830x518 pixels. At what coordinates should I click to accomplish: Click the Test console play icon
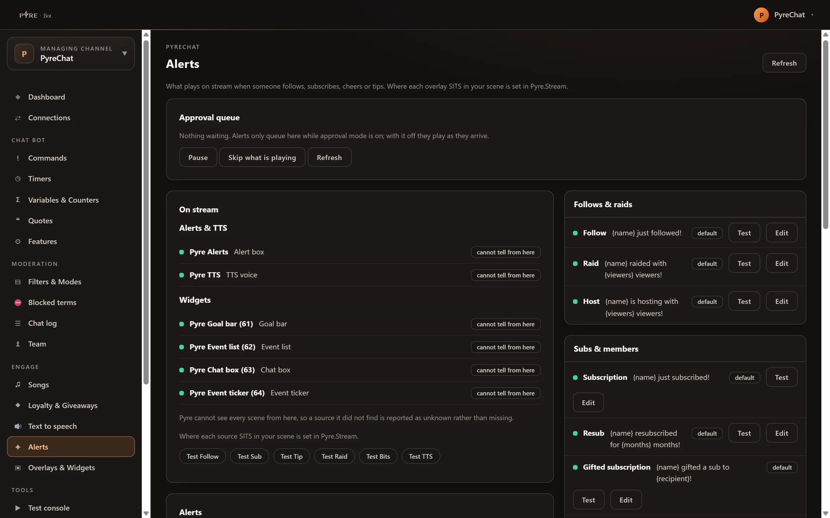(18, 508)
